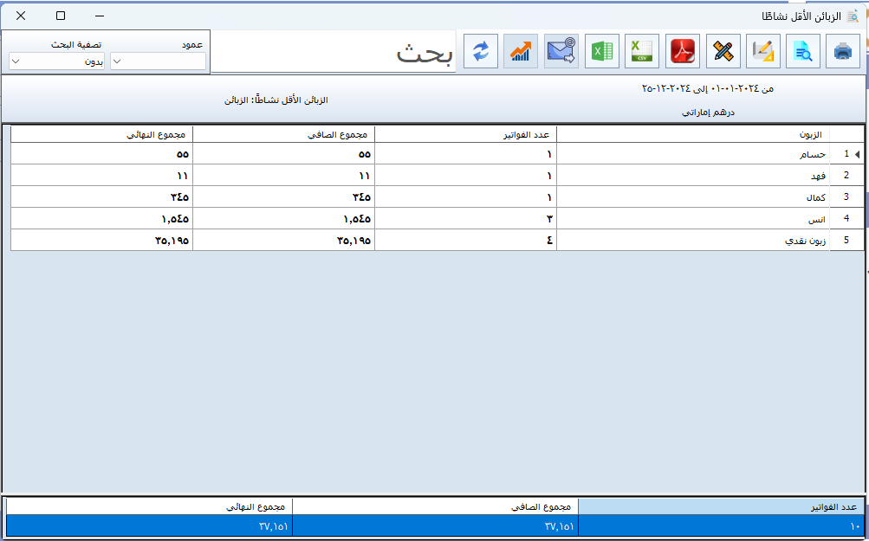Open print preview with the magnifier document icon
Viewport: 869px width, 541px height.
coord(802,52)
